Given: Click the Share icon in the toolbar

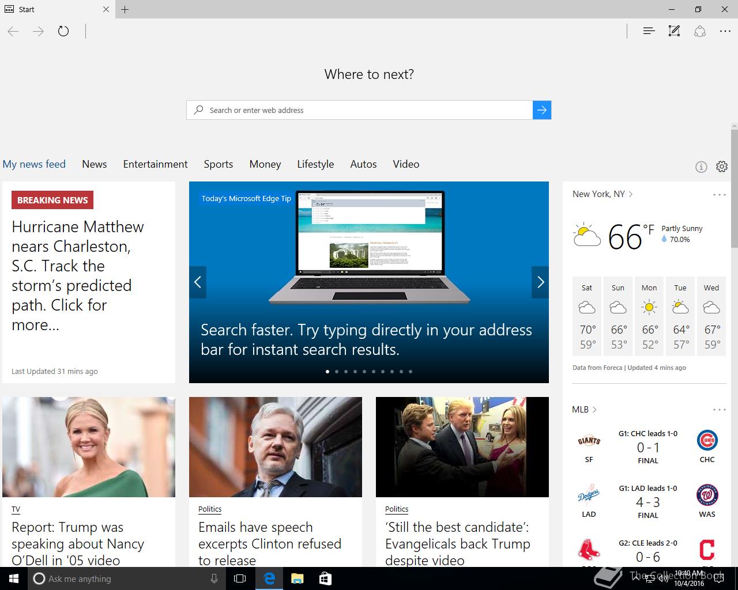Looking at the screenshot, I should pos(700,31).
